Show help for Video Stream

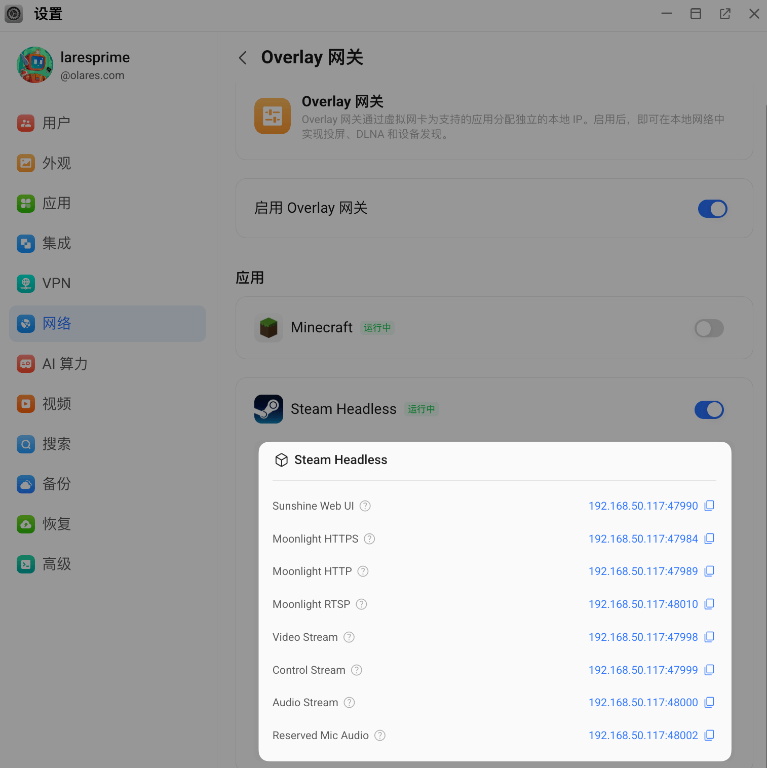pos(350,637)
